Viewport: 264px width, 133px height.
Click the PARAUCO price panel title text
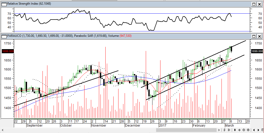(69, 36)
